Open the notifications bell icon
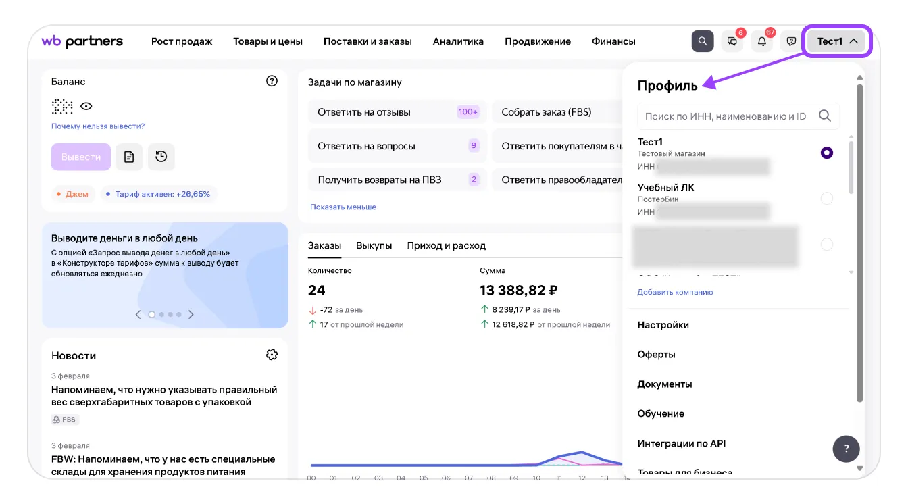Viewport: 908px width, 504px height. coord(762,41)
